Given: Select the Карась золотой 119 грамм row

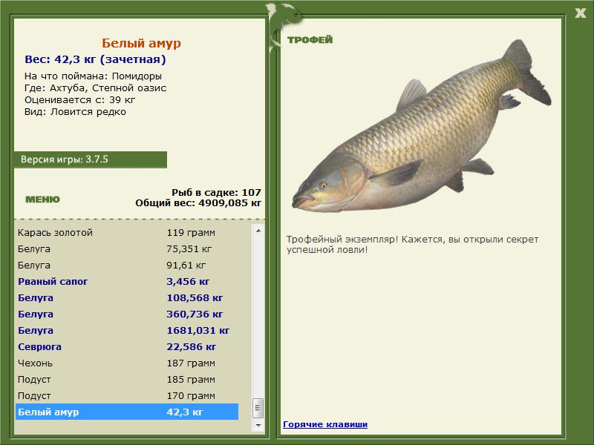Looking at the screenshot, I should 127,233.
